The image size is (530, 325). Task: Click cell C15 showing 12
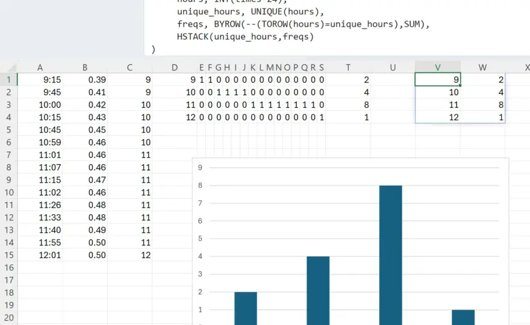pyautogui.click(x=129, y=255)
